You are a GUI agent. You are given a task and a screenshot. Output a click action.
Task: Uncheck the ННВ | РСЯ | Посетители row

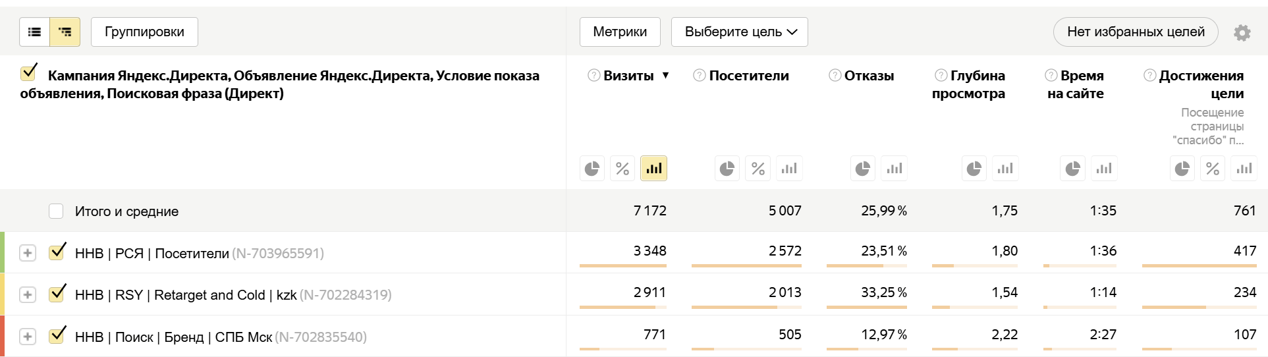click(57, 252)
